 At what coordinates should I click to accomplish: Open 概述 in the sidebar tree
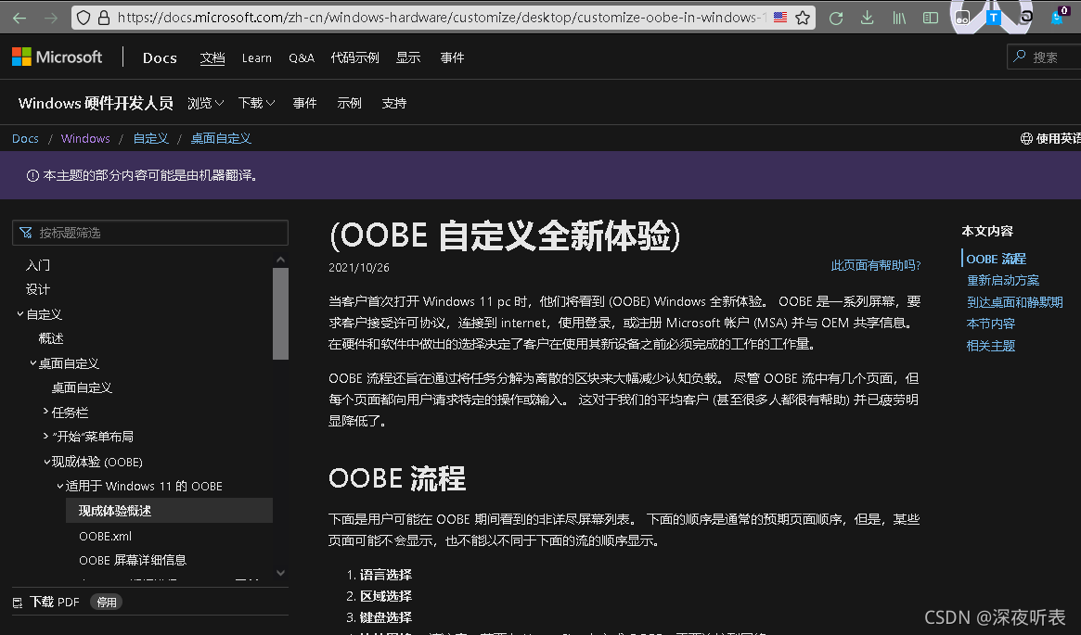[51, 338]
